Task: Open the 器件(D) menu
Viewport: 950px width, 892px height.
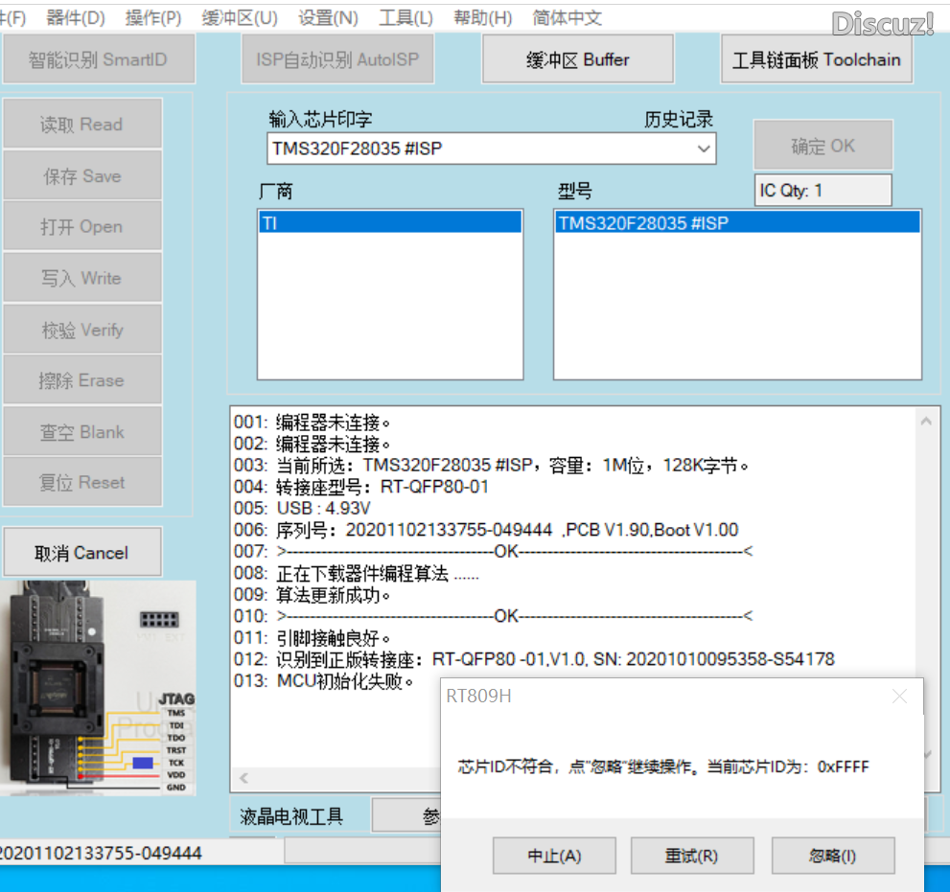Action: (x=76, y=16)
